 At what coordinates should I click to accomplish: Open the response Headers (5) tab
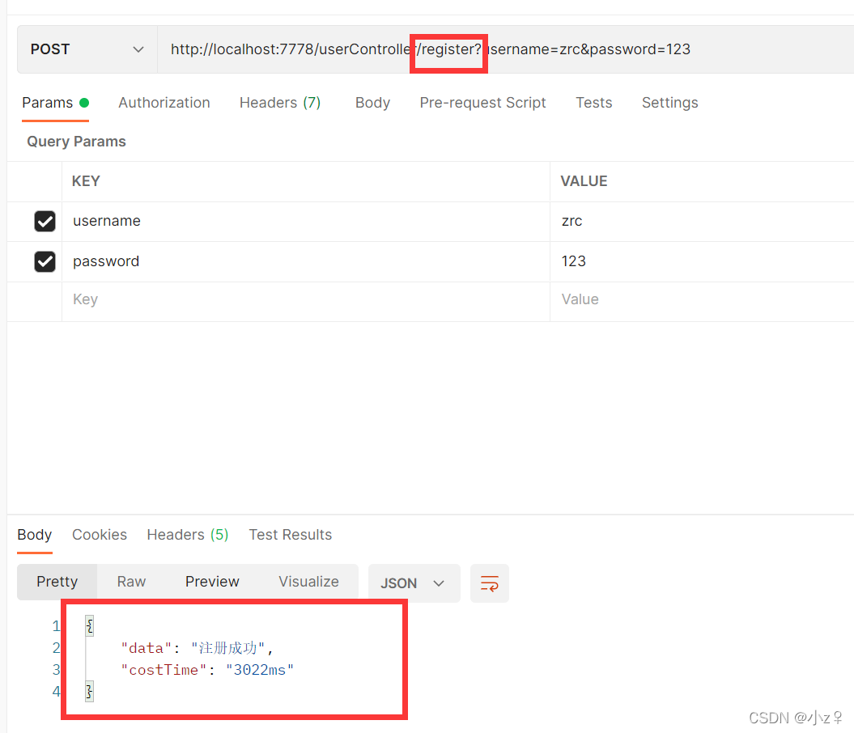[x=187, y=535]
